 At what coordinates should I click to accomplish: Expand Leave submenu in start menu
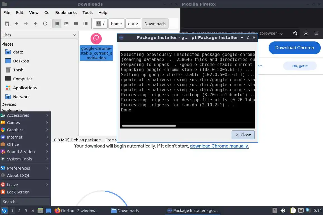(25, 185)
